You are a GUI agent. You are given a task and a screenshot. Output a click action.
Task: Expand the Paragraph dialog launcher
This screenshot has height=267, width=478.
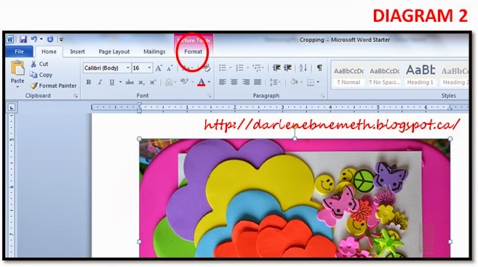[x=323, y=96]
